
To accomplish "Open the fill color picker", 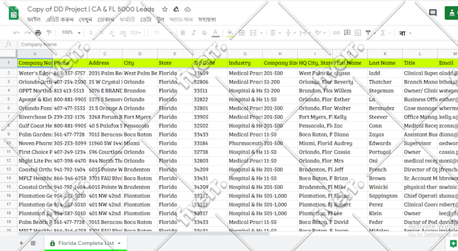I will pyautogui.click(x=230, y=33).
